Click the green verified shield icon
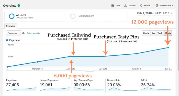Image resolution: width=179 pixels, height=96 pixels. [19, 6]
